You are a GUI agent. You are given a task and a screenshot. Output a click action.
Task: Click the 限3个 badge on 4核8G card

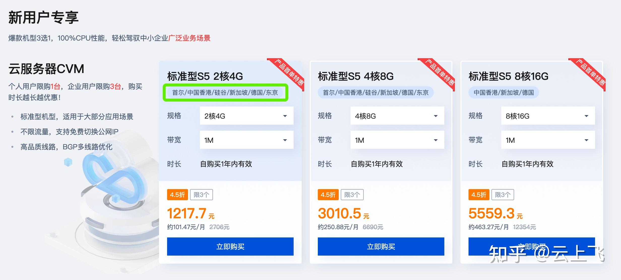point(352,195)
